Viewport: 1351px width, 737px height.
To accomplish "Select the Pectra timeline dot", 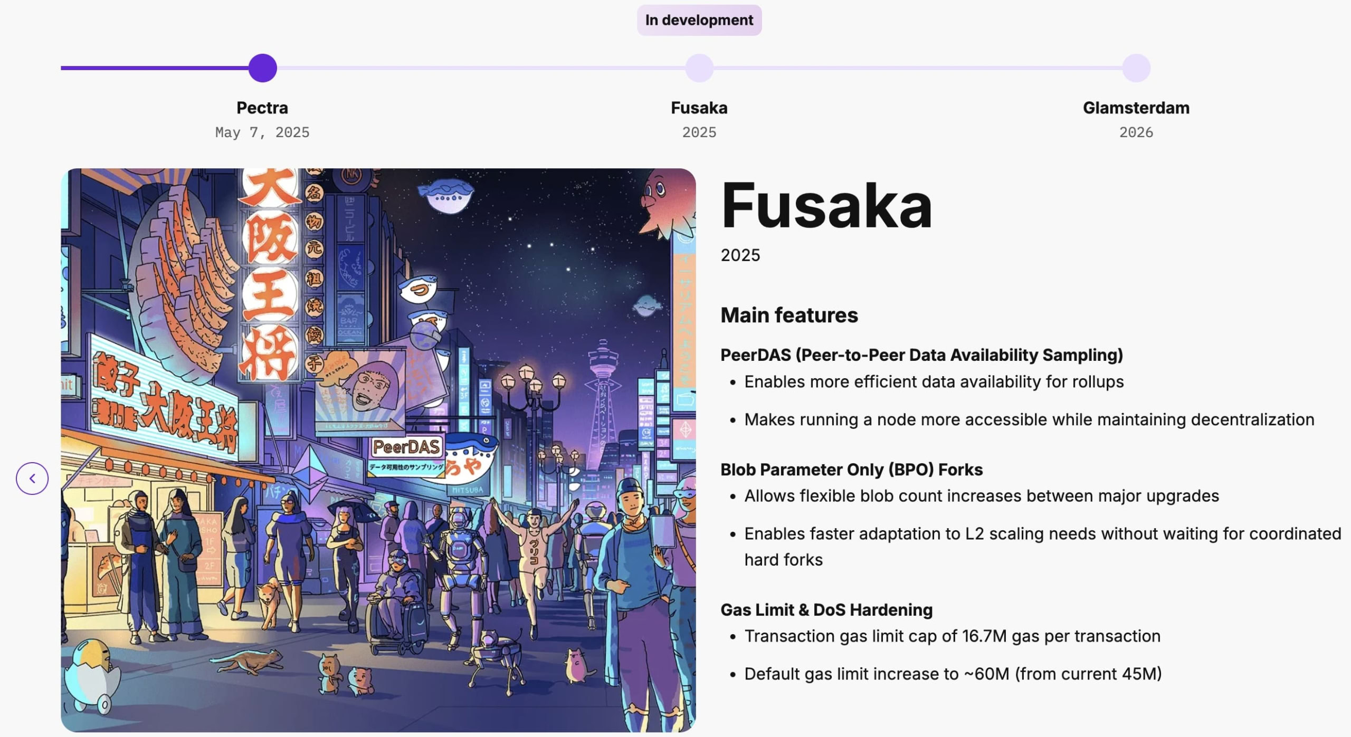I will [262, 68].
